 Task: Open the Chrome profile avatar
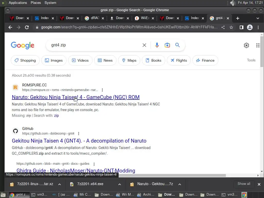tap(250, 27)
